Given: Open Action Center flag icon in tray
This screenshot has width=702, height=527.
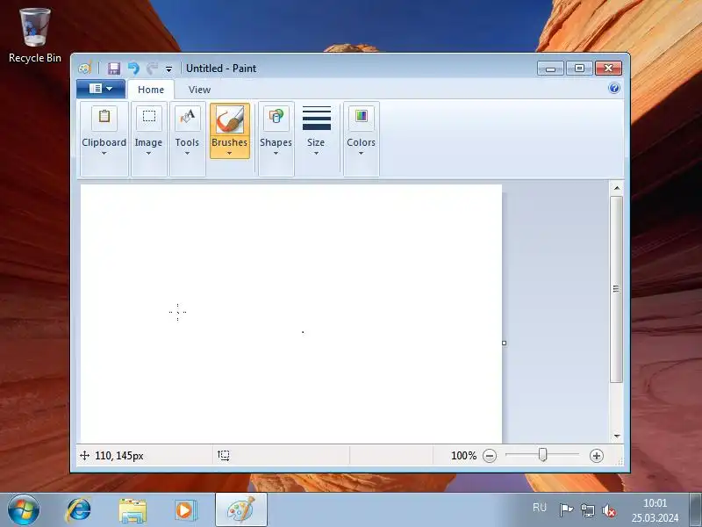Looking at the screenshot, I should [566, 510].
